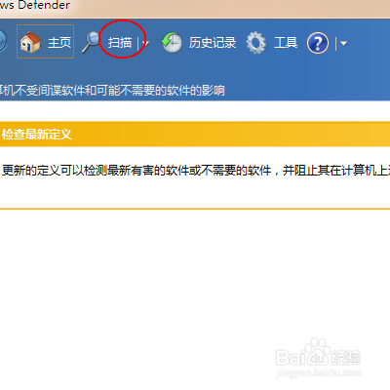Start a scan via 扫描 label
The height and width of the screenshot is (390, 390).
click(120, 43)
